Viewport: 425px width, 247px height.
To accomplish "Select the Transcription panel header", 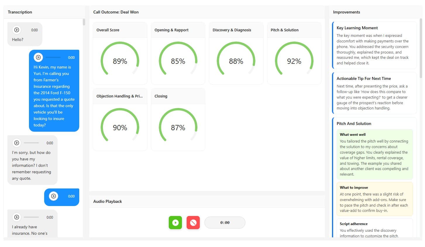I will coord(20,12).
